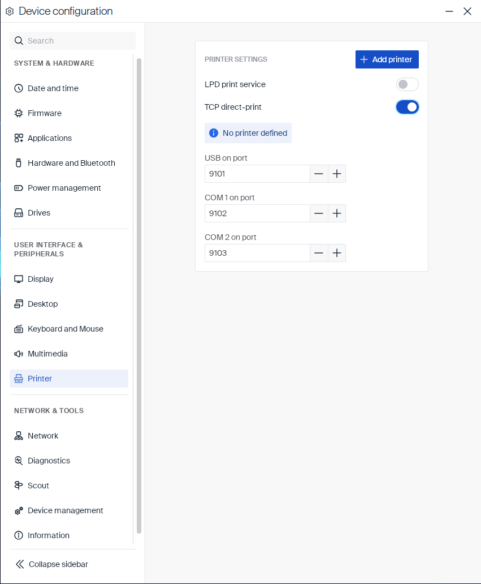Image resolution: width=481 pixels, height=584 pixels.
Task: Click the Display monitor icon
Action: coord(19,279)
